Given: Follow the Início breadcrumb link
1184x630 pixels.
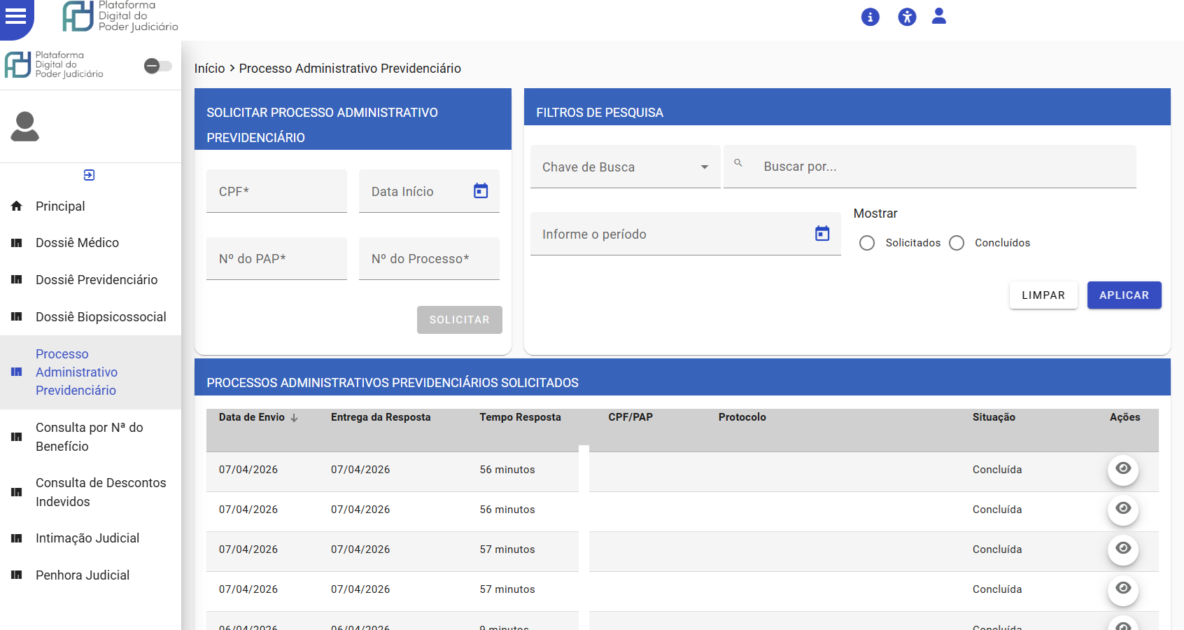Looking at the screenshot, I should 209,68.
